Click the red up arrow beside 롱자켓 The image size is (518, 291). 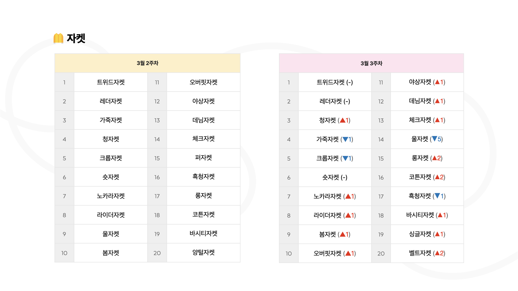(435, 158)
